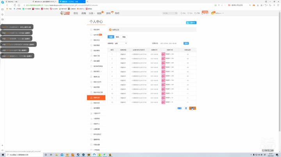The width and height of the screenshot is (281, 157).
Task: Switch to the 现金 tab
Action: click(x=124, y=37)
